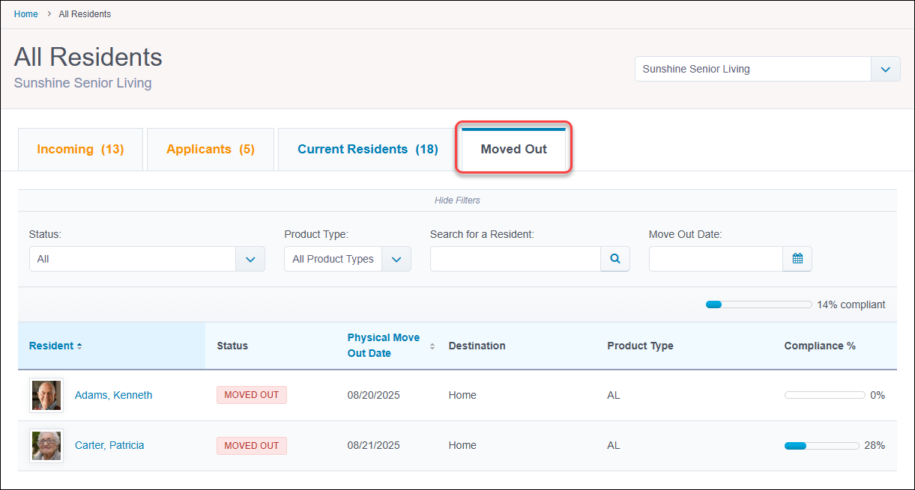Switch to the Applicants (5) tab
The height and width of the screenshot is (490, 915).
pyautogui.click(x=211, y=150)
